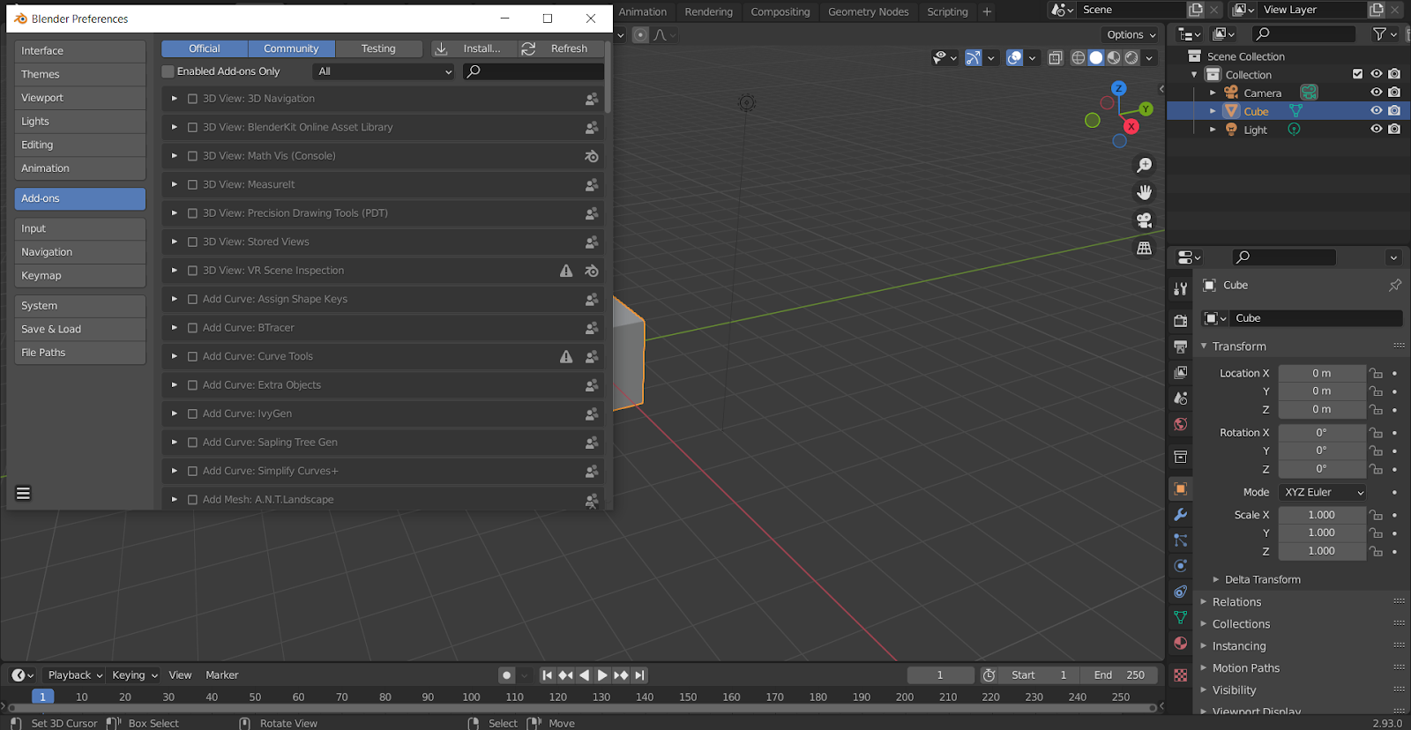1411x730 pixels.
Task: Open the Tool properties tab icon
Action: coord(1180,288)
